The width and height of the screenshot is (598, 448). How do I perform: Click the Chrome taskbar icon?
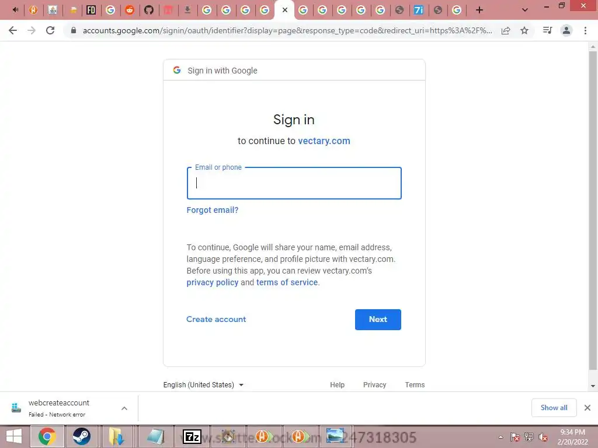coord(47,436)
